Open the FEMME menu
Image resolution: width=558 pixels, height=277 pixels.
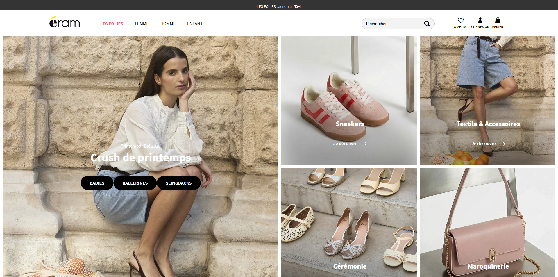point(142,24)
